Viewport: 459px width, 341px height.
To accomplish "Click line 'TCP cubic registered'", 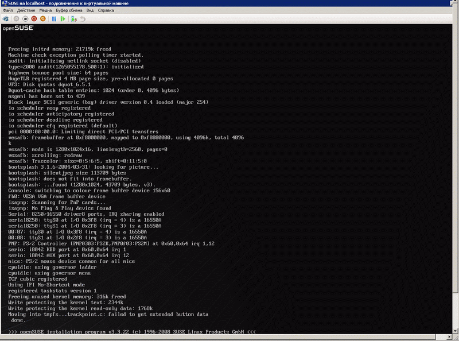I will [x=37, y=279].
